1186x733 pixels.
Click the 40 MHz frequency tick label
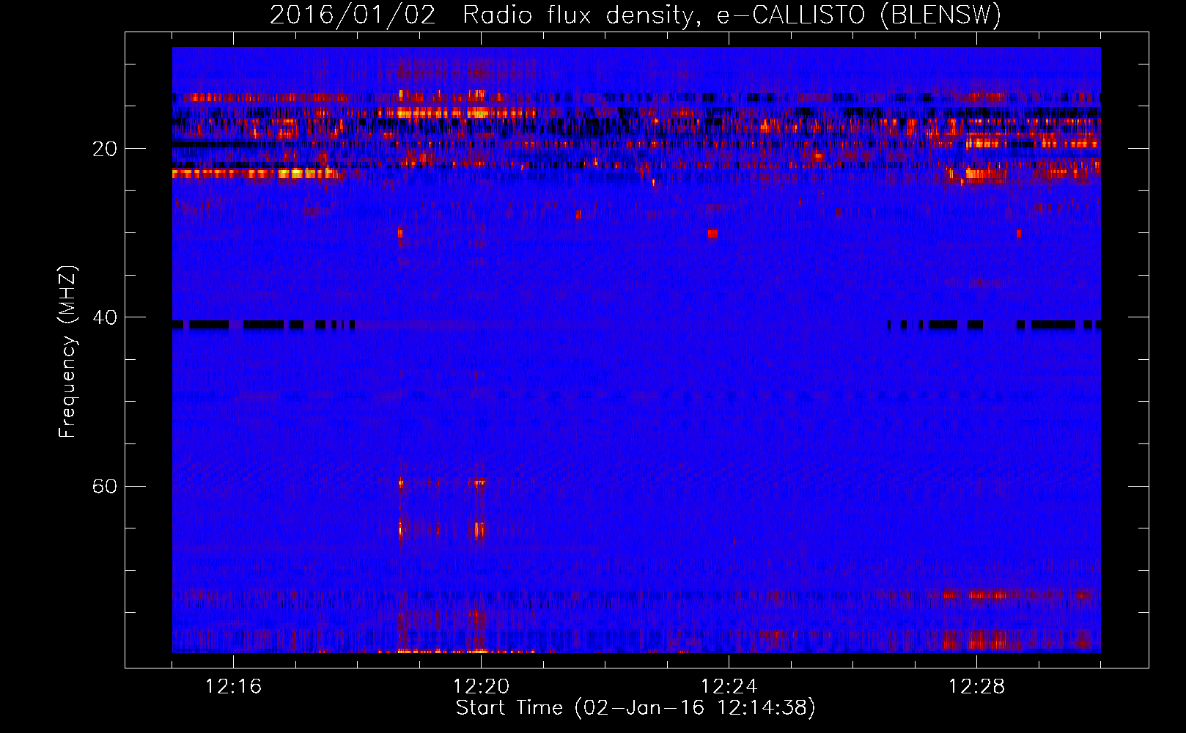pos(104,317)
